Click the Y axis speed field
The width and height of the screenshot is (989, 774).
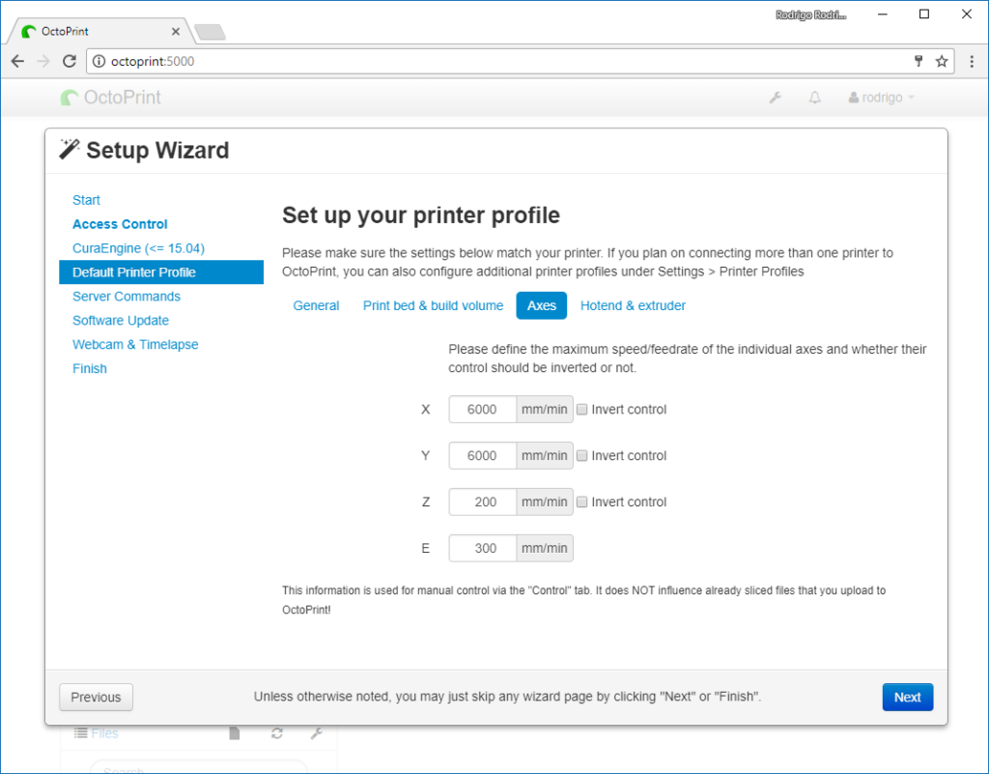pos(483,455)
